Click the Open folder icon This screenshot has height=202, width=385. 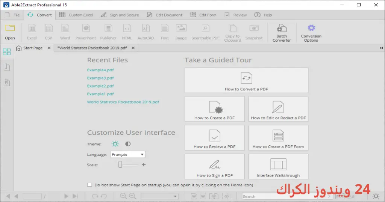click(10, 28)
